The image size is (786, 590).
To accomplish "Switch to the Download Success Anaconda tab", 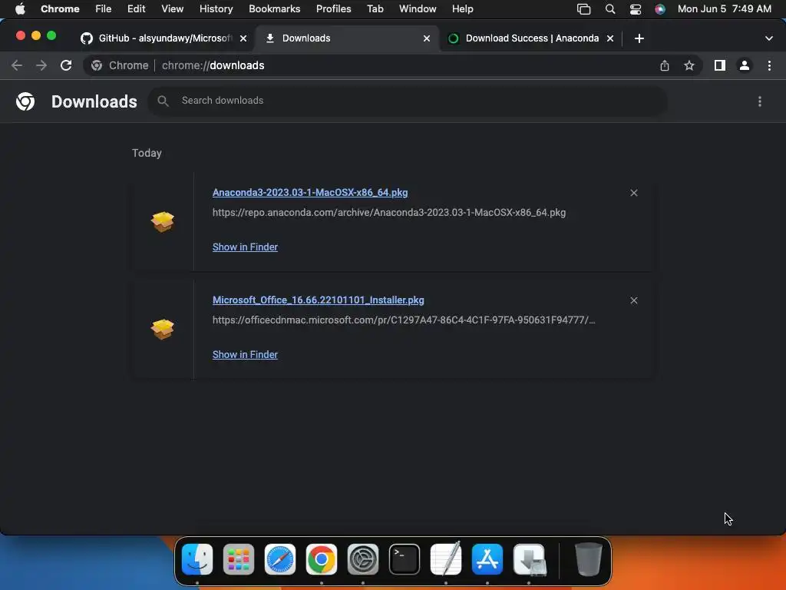I will 523,38.
